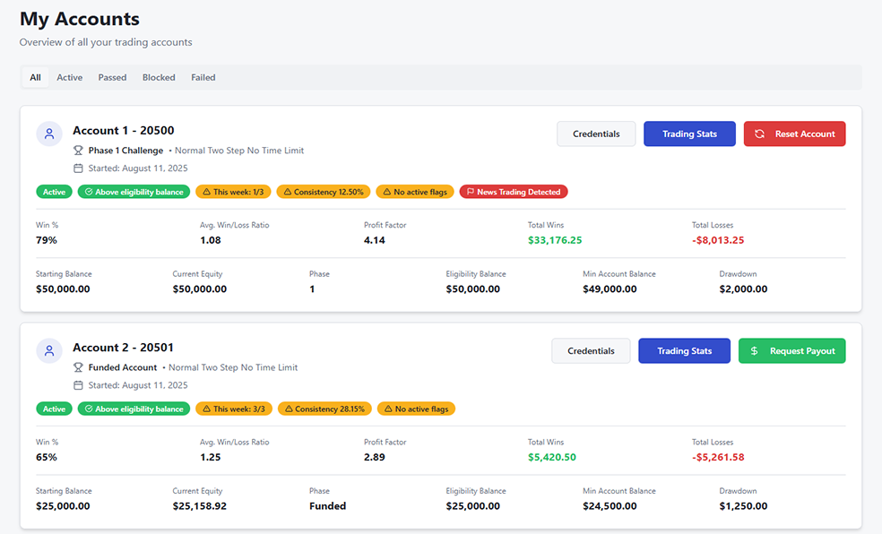Show the Blocked accounts tab
This screenshot has width=882, height=534.
pyautogui.click(x=159, y=78)
